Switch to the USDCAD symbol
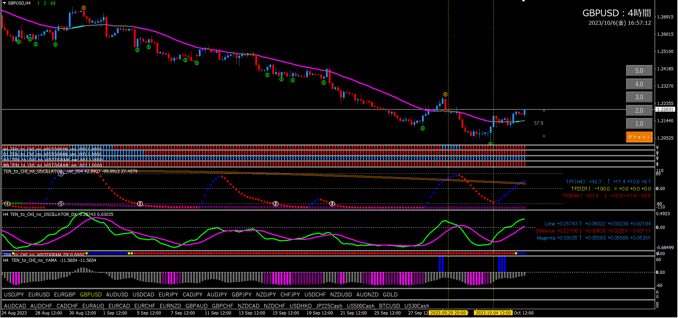Image resolution: width=678 pixels, height=318 pixels. [143, 295]
